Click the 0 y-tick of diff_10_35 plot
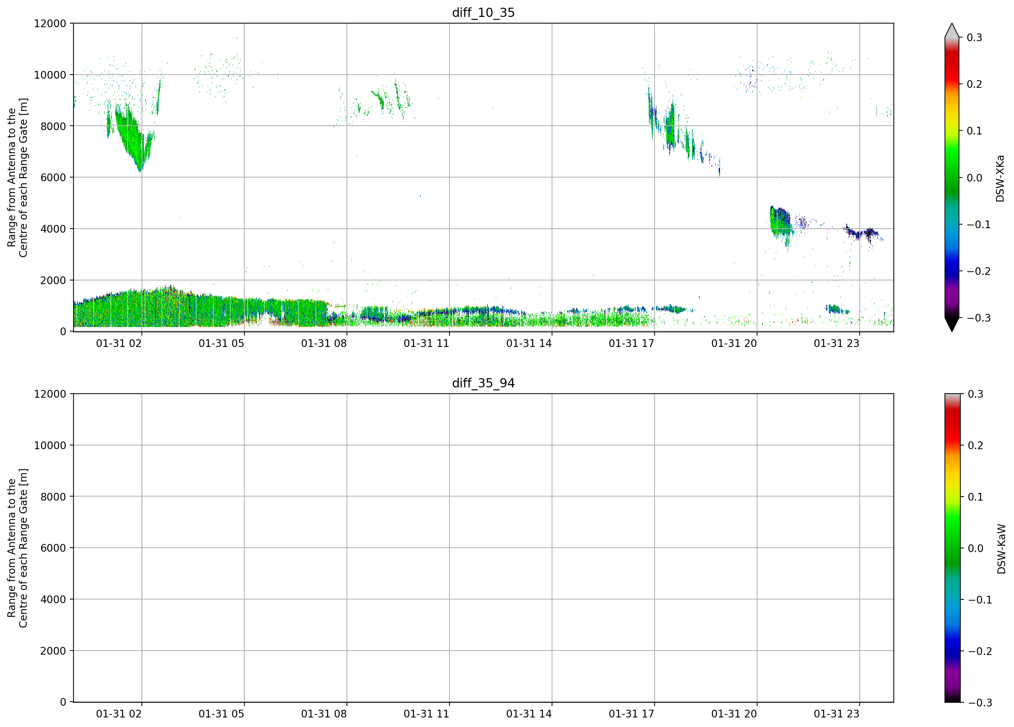The width and height of the screenshot is (1014, 727). click(63, 332)
